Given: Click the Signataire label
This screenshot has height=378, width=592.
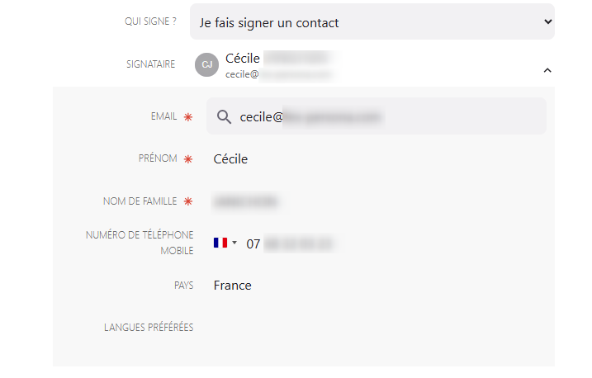Looking at the screenshot, I should pos(150,64).
